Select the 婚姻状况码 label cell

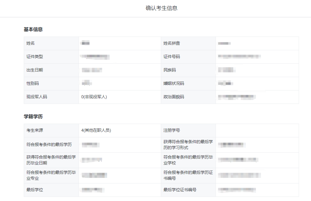[x=188, y=84]
